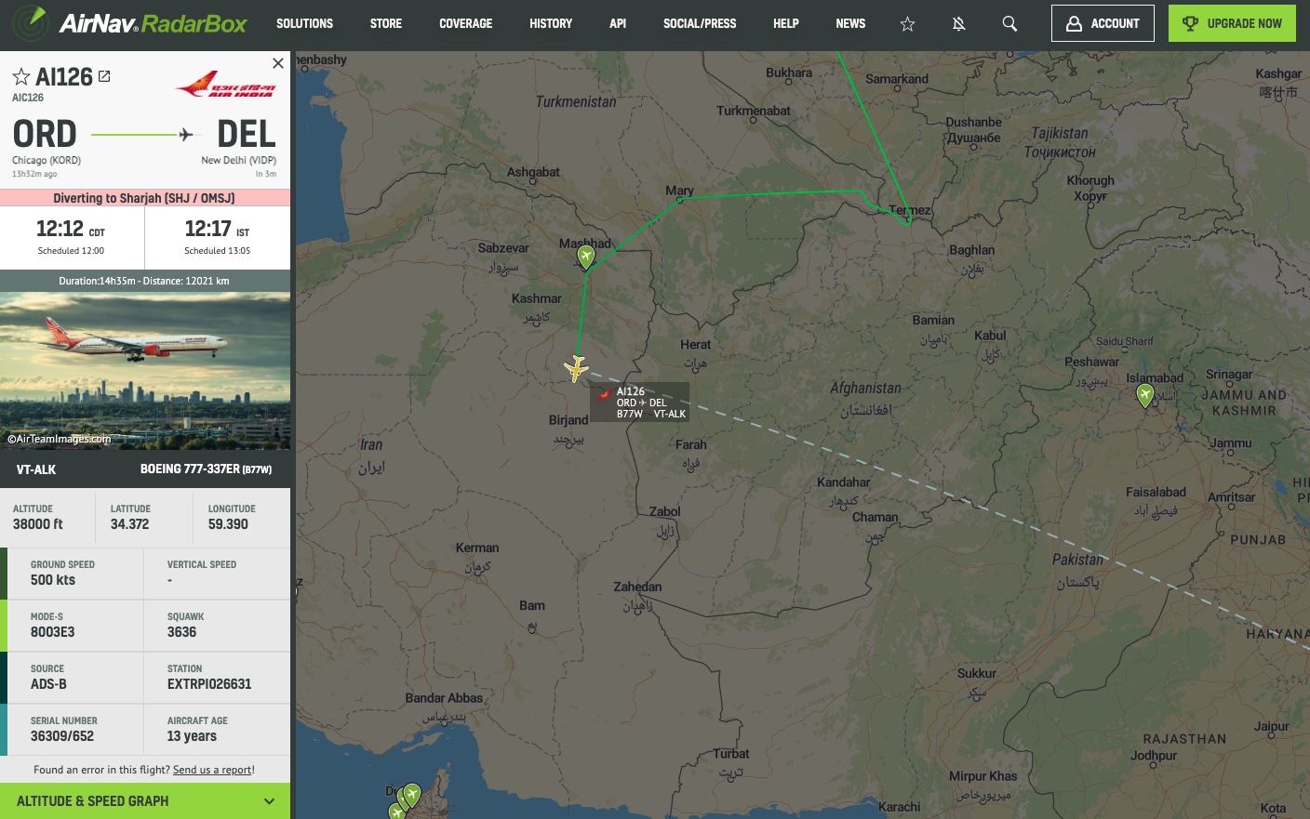Select the Mashhad airport marker

point(586,257)
